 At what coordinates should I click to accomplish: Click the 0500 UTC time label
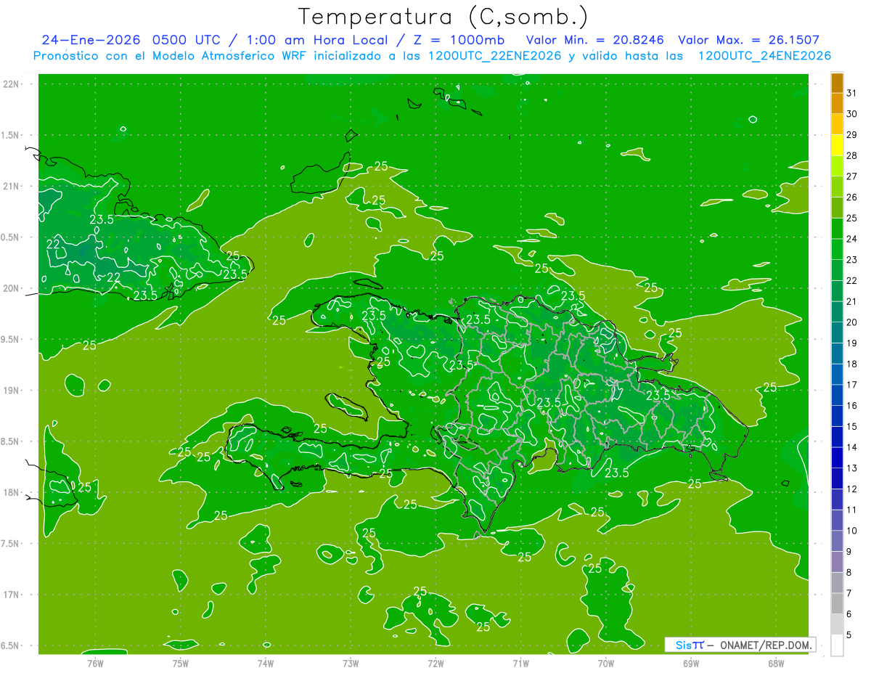(186, 40)
